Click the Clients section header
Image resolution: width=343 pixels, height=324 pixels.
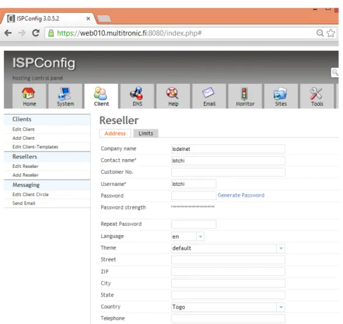[47, 119]
